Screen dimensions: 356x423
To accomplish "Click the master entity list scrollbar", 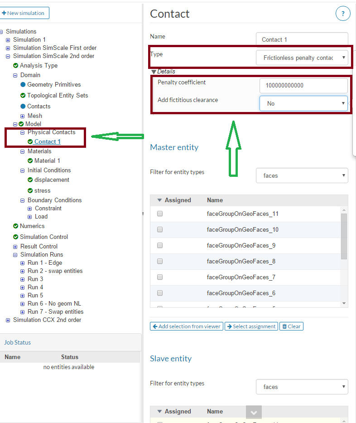I will pyautogui.click(x=344, y=236).
